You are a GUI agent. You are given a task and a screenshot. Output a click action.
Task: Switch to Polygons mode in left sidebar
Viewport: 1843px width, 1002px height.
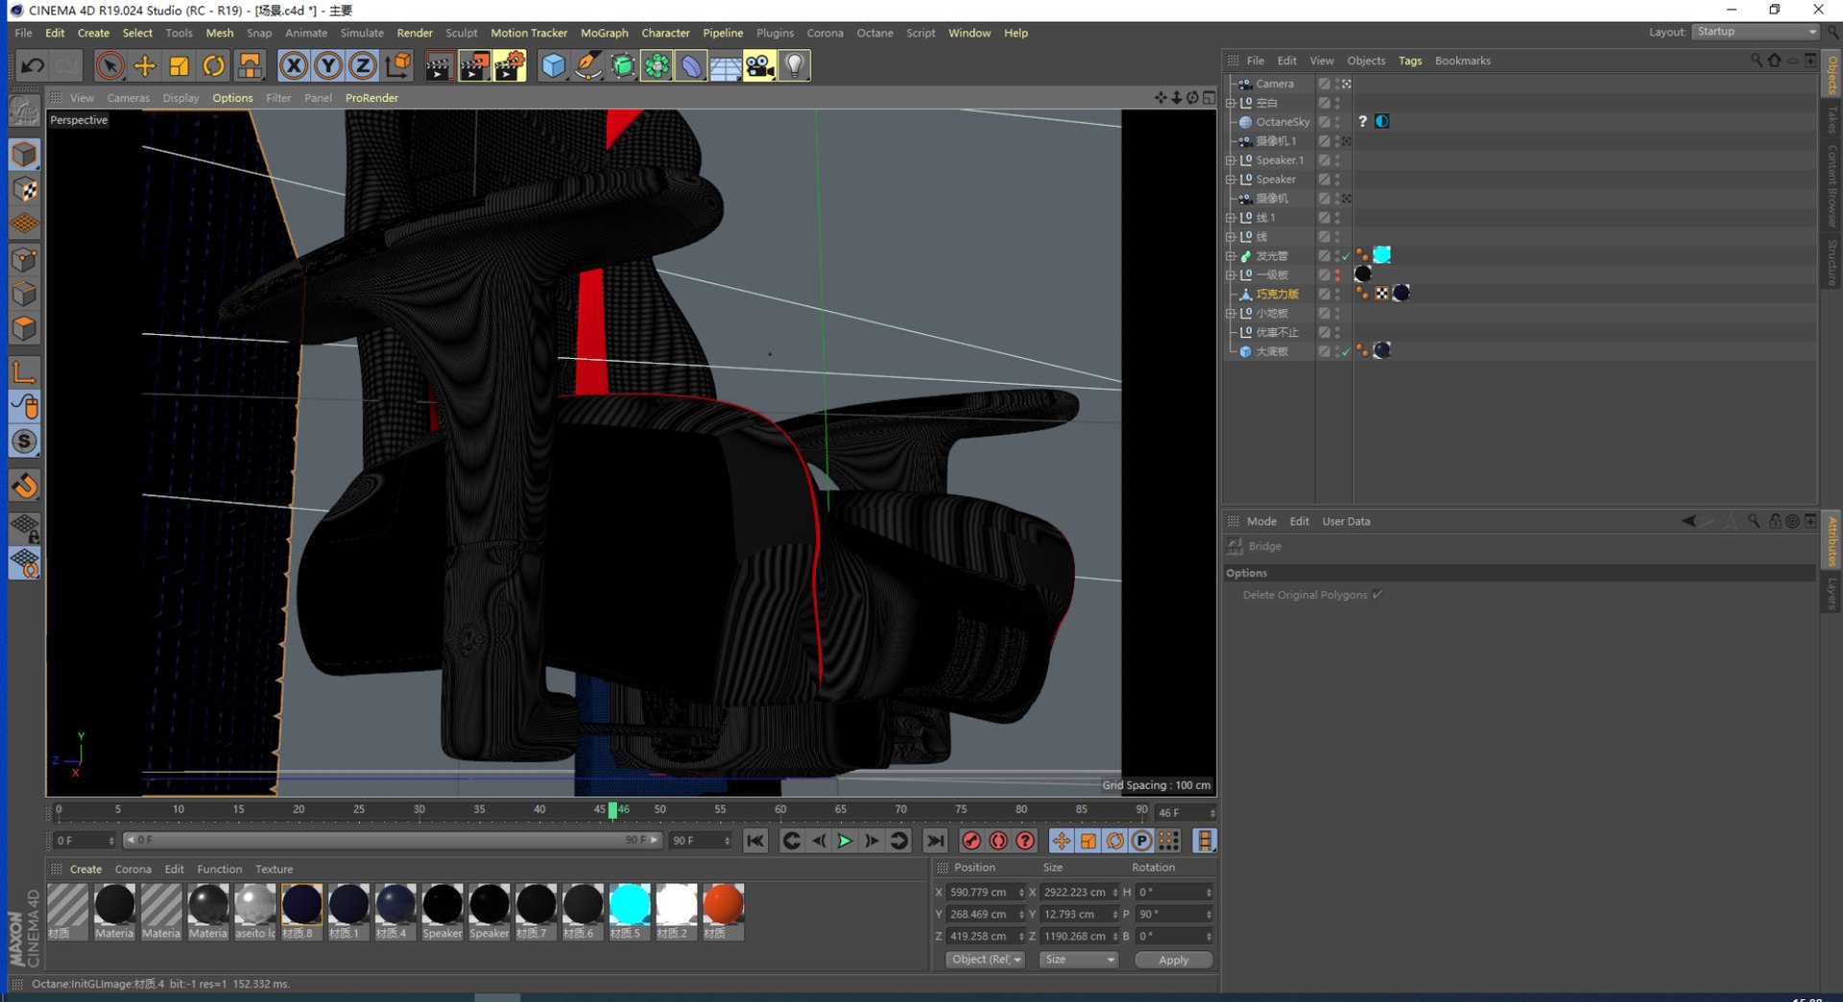coord(25,329)
